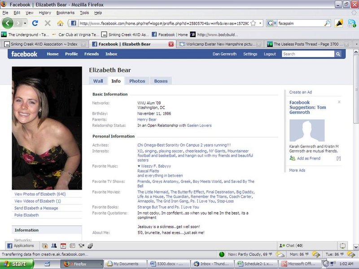The width and height of the screenshot is (359, 269).
Task: Reload the current page
Action: 35,23
